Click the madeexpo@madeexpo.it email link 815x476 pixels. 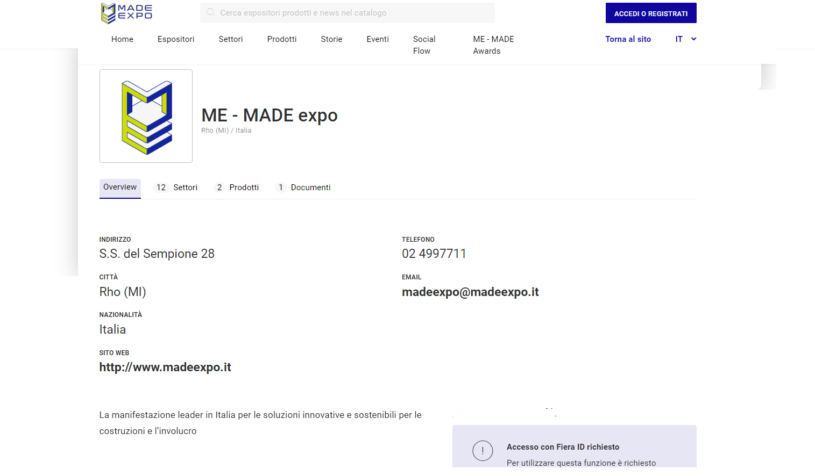pyautogui.click(x=470, y=292)
